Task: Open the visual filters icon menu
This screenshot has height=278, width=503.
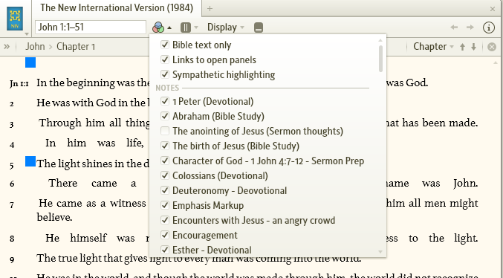Action: point(158,28)
